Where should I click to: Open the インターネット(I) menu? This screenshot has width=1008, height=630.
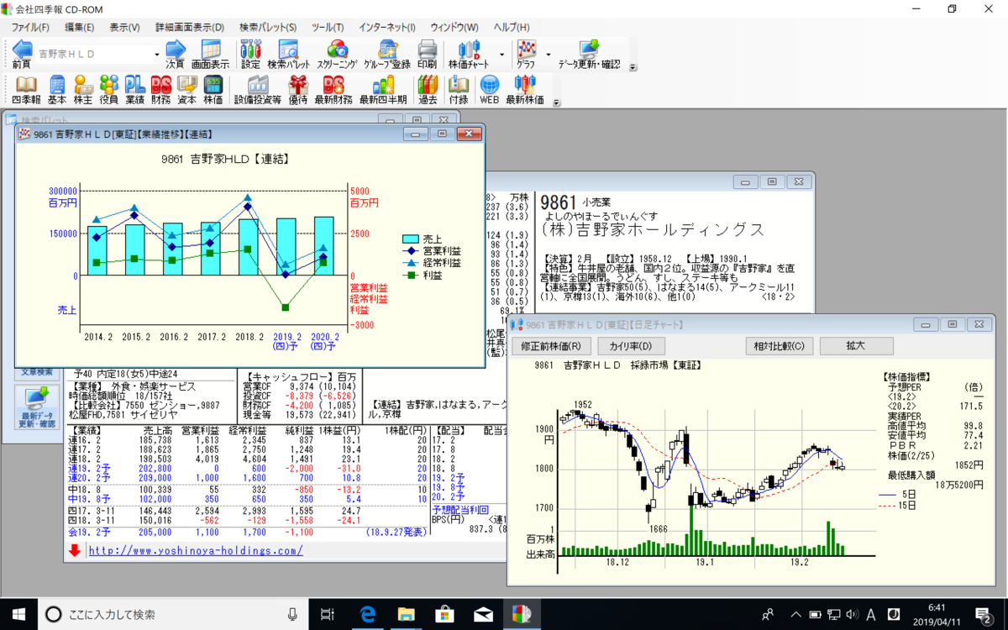386,27
